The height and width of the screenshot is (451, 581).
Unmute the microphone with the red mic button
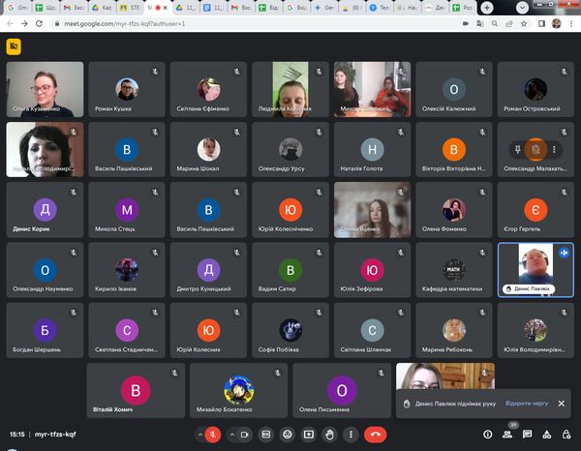click(x=211, y=435)
